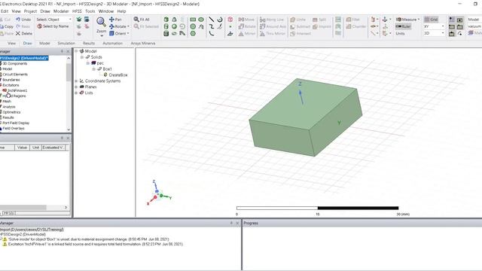The height and width of the screenshot is (271, 482).
Task: Open the Tools menu
Action: pos(90,11)
